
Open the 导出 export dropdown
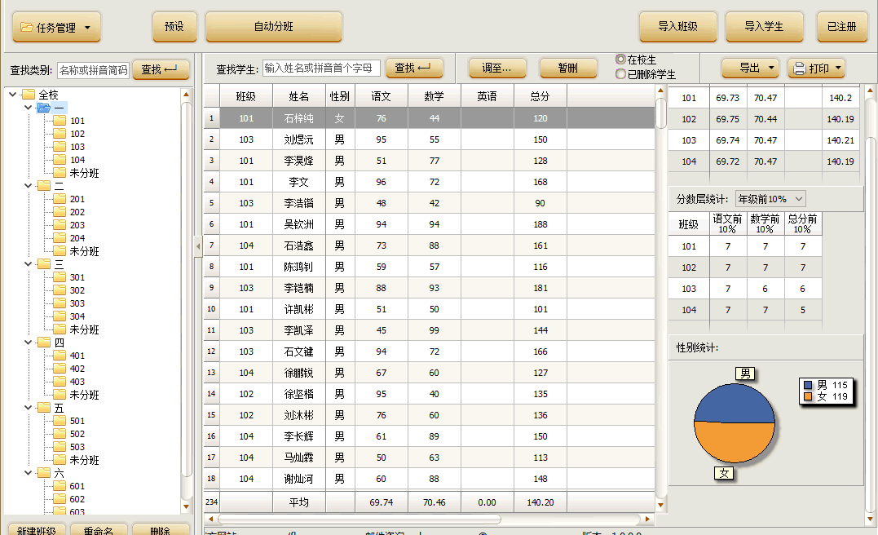pyautogui.click(x=750, y=69)
